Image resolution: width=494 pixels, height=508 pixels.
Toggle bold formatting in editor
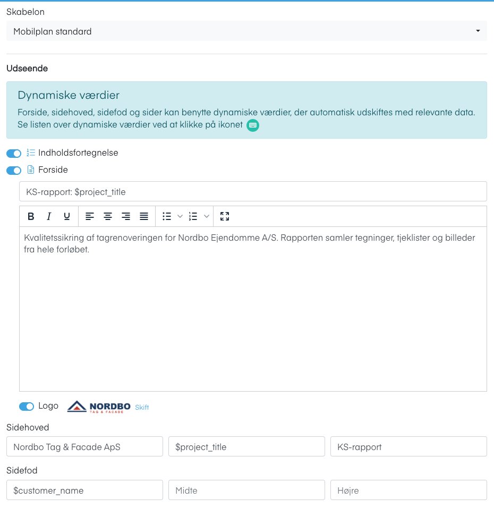click(31, 216)
